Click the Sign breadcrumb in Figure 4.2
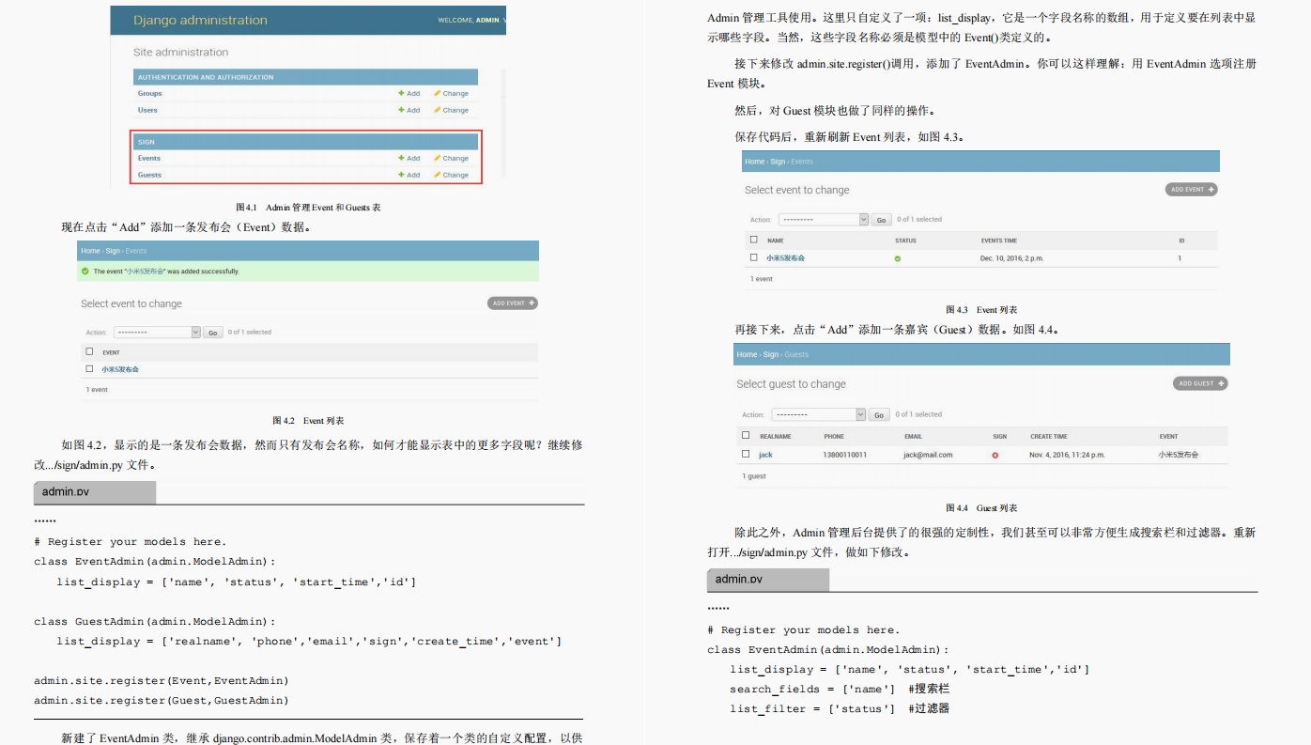1311x745 pixels. click(113, 251)
